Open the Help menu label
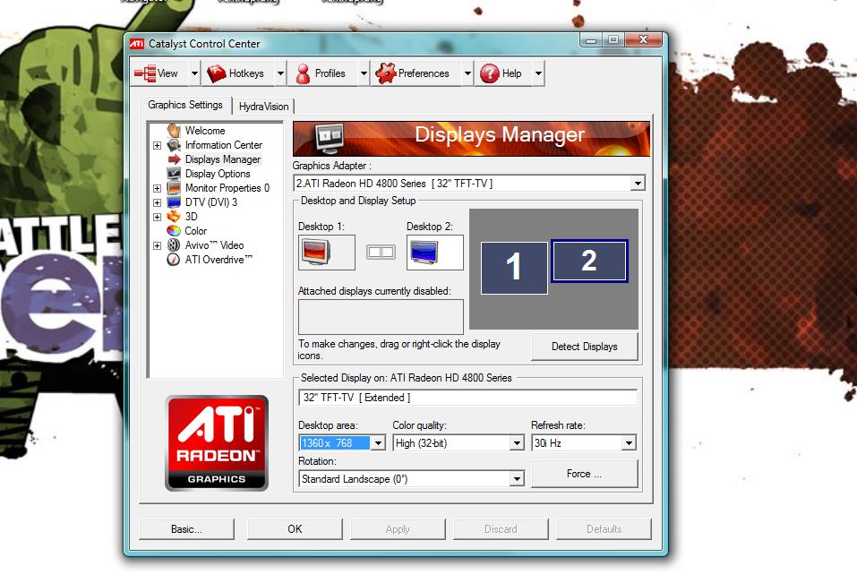857x583 pixels. [x=511, y=73]
